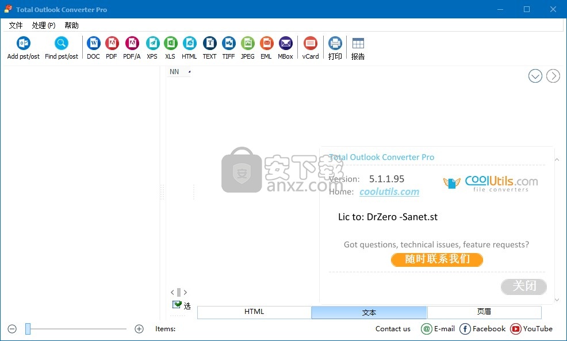
Task: Convert to TIFF image format
Action: coord(228,48)
